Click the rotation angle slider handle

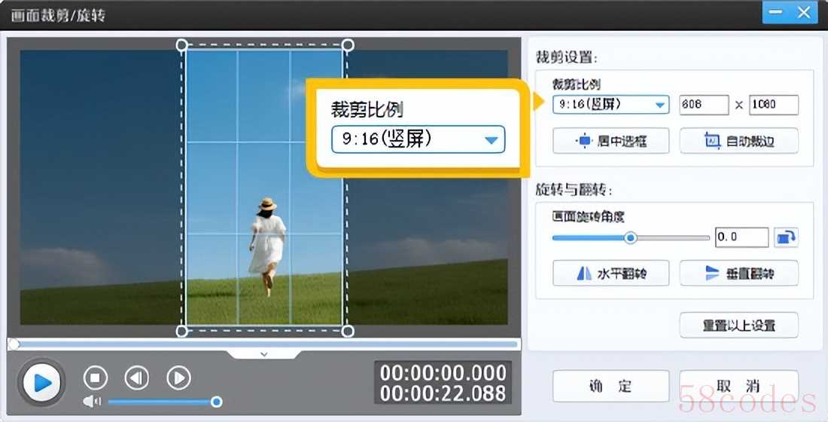631,237
